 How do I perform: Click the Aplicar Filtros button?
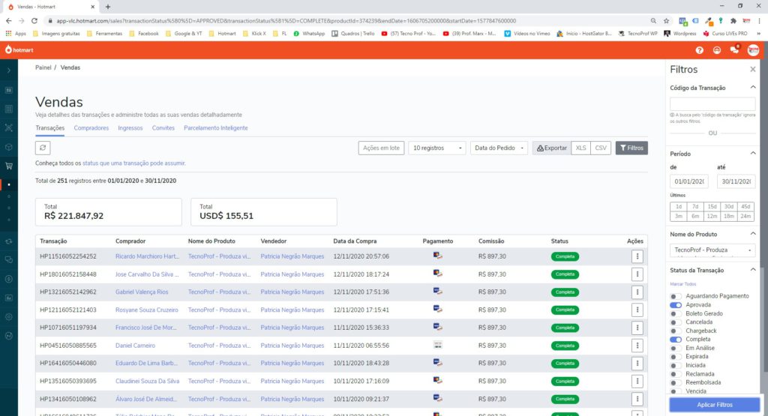715,405
